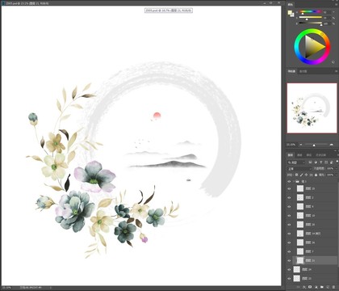Toggle lock image pixels brush icon

pos(301,175)
